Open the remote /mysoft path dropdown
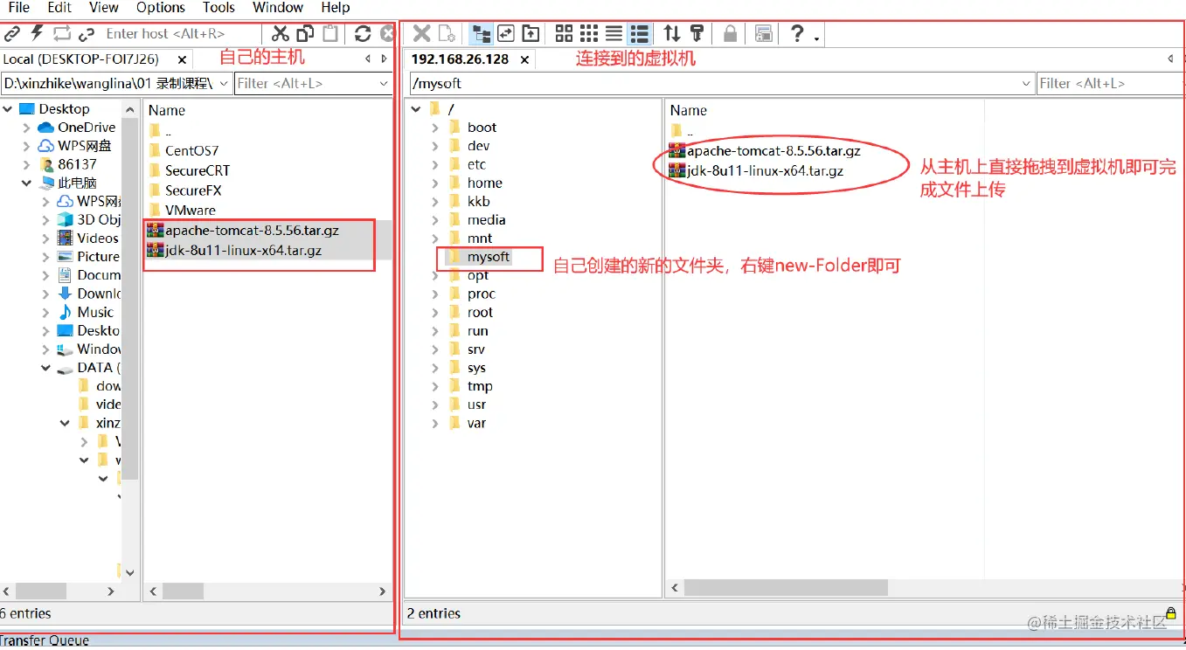Screen dimensions: 1186x650 (x=1026, y=83)
